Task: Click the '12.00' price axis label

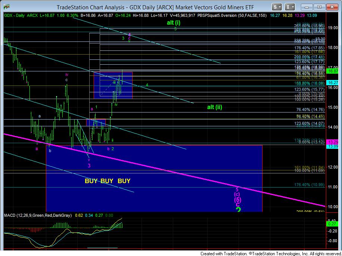Action: click(x=332, y=167)
